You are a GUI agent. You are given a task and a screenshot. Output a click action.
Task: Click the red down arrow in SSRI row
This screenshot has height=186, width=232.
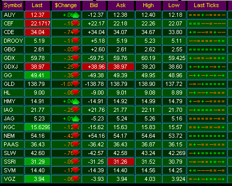[x=76, y=162]
